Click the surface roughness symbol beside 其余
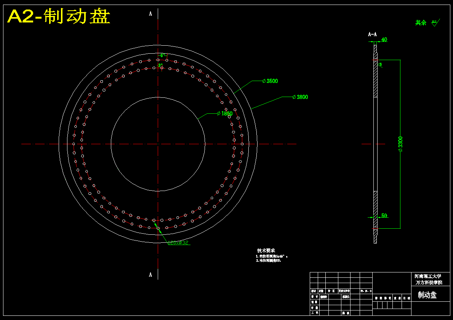Image resolution: width=453 pixels, height=320 pixels. [436, 22]
